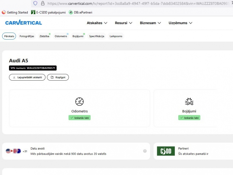Click the Bojājumi card title
Viewport: 233px width, 175px height.
tap(189, 111)
